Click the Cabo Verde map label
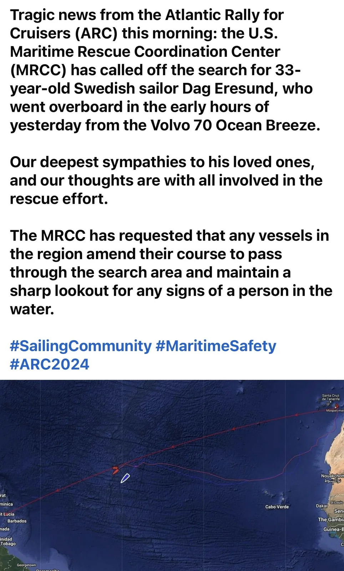 coord(277,507)
